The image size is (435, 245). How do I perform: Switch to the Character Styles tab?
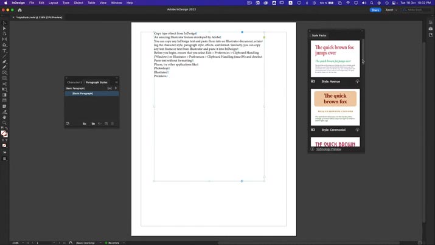click(74, 82)
